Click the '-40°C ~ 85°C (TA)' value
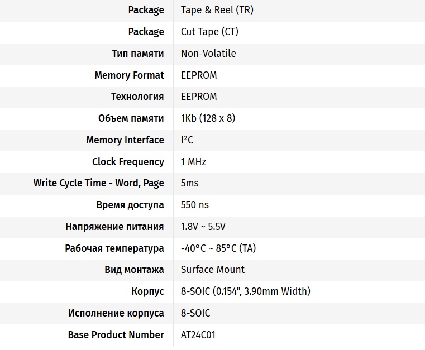This screenshot has height=350, width=425. (x=218, y=248)
